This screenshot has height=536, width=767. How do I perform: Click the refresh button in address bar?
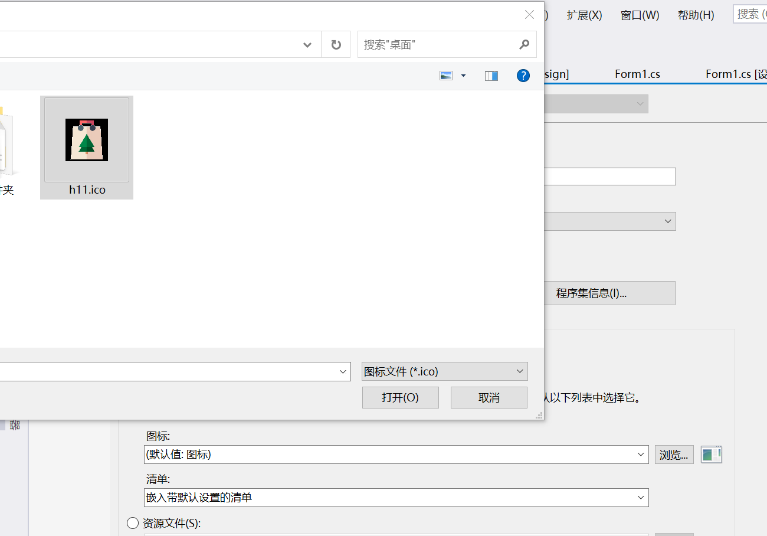(336, 45)
